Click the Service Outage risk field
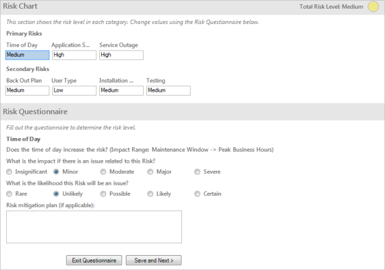The image size is (385, 270). pos(122,55)
